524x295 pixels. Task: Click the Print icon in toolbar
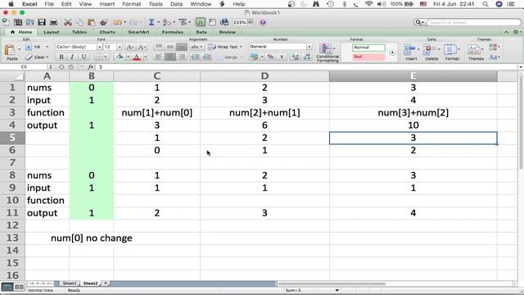pyautogui.click(x=53, y=22)
